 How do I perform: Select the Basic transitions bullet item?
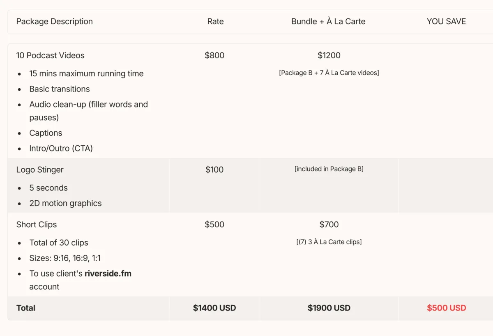point(59,89)
